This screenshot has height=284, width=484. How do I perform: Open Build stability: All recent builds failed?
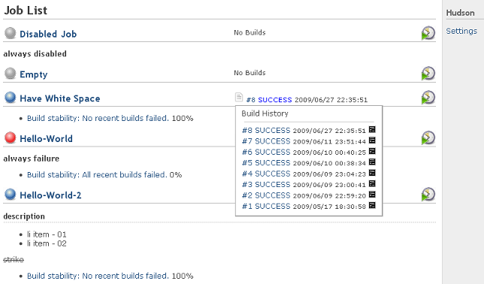click(97, 175)
